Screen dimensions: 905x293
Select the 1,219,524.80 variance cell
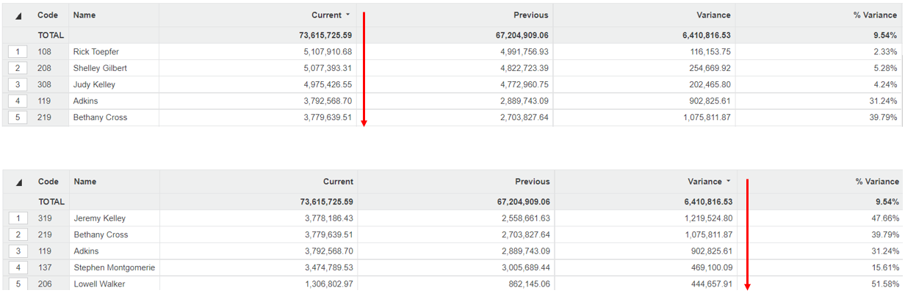click(x=704, y=218)
